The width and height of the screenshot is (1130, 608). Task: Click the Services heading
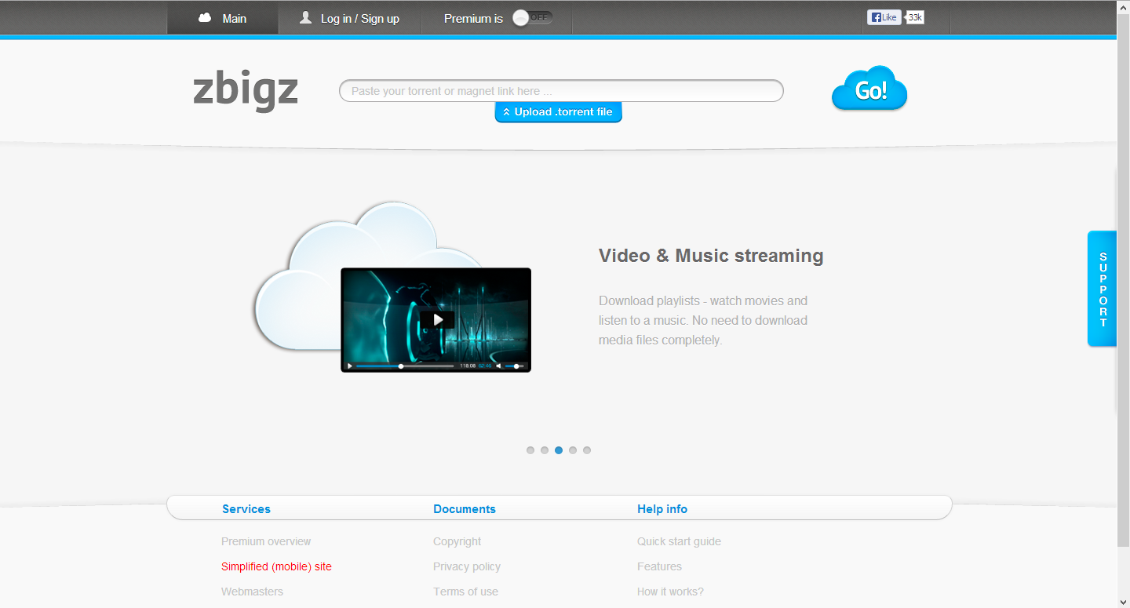point(246,509)
